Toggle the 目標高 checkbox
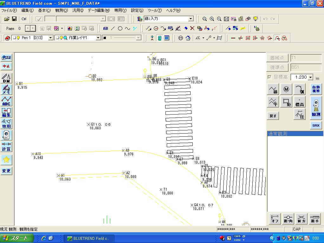This screenshot has width=324, height=243. [269, 77]
